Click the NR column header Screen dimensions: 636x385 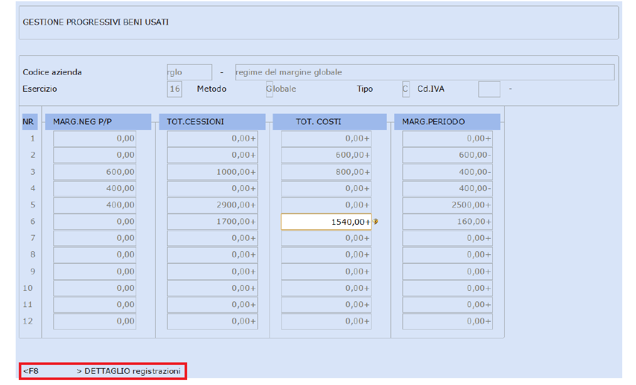(30, 122)
